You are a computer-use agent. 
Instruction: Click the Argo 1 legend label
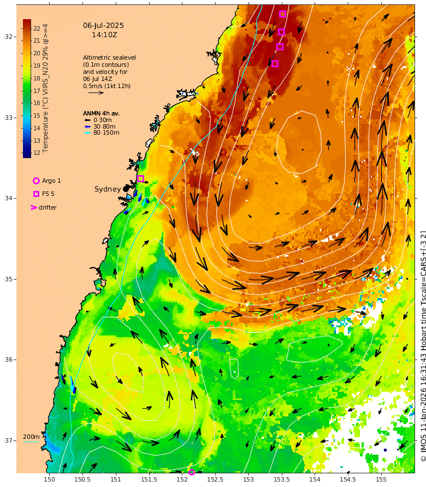pos(51,181)
